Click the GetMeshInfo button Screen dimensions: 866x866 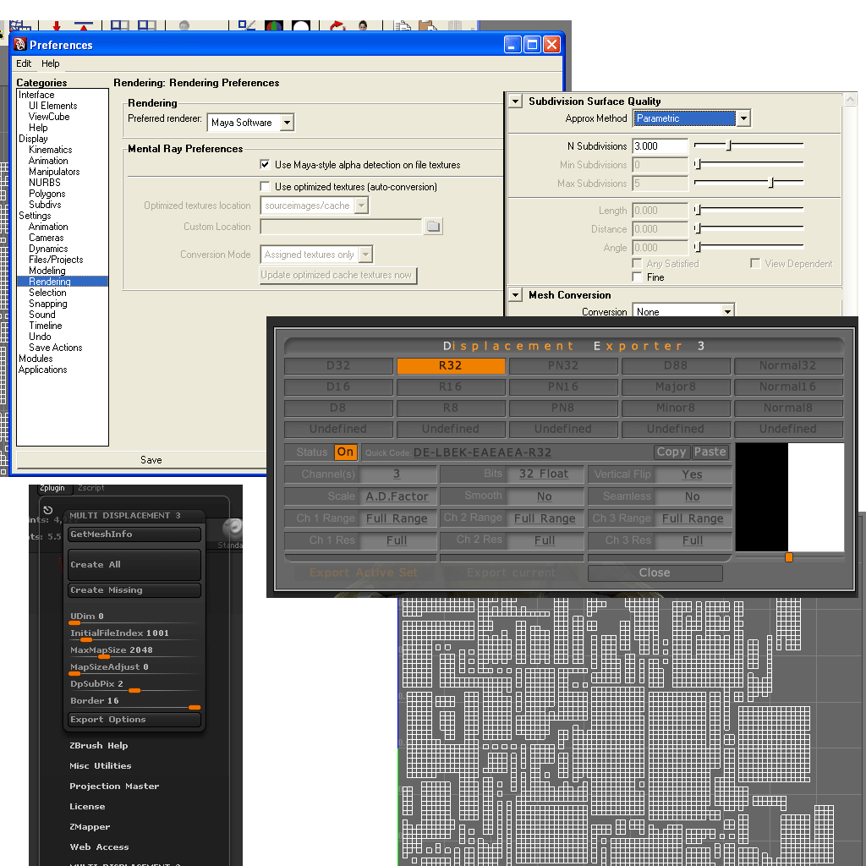(x=134, y=534)
